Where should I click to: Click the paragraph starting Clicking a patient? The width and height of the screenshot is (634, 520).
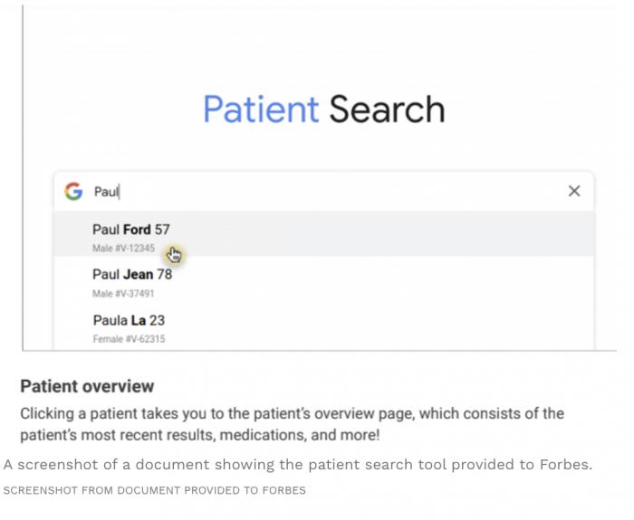[x=292, y=423]
